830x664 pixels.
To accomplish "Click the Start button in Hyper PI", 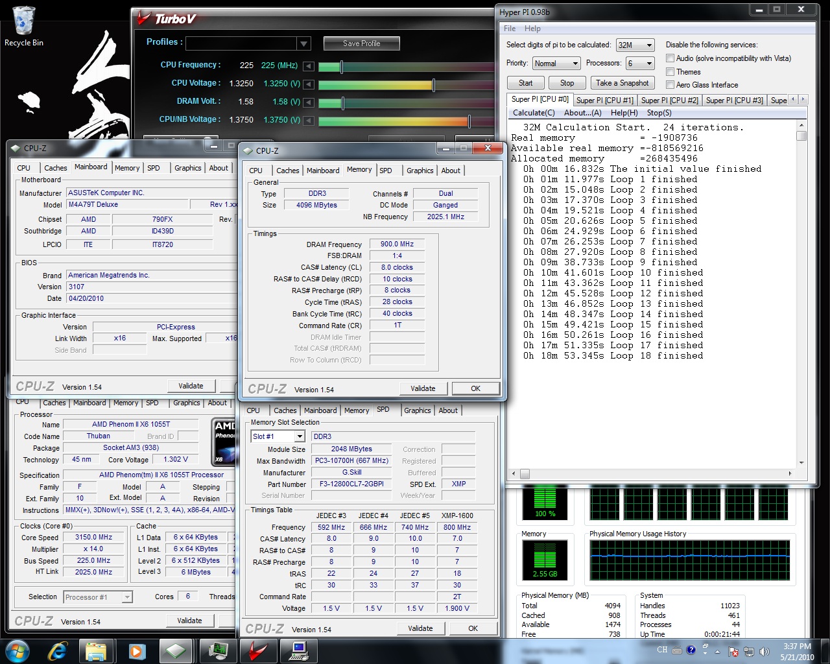I will [x=526, y=83].
